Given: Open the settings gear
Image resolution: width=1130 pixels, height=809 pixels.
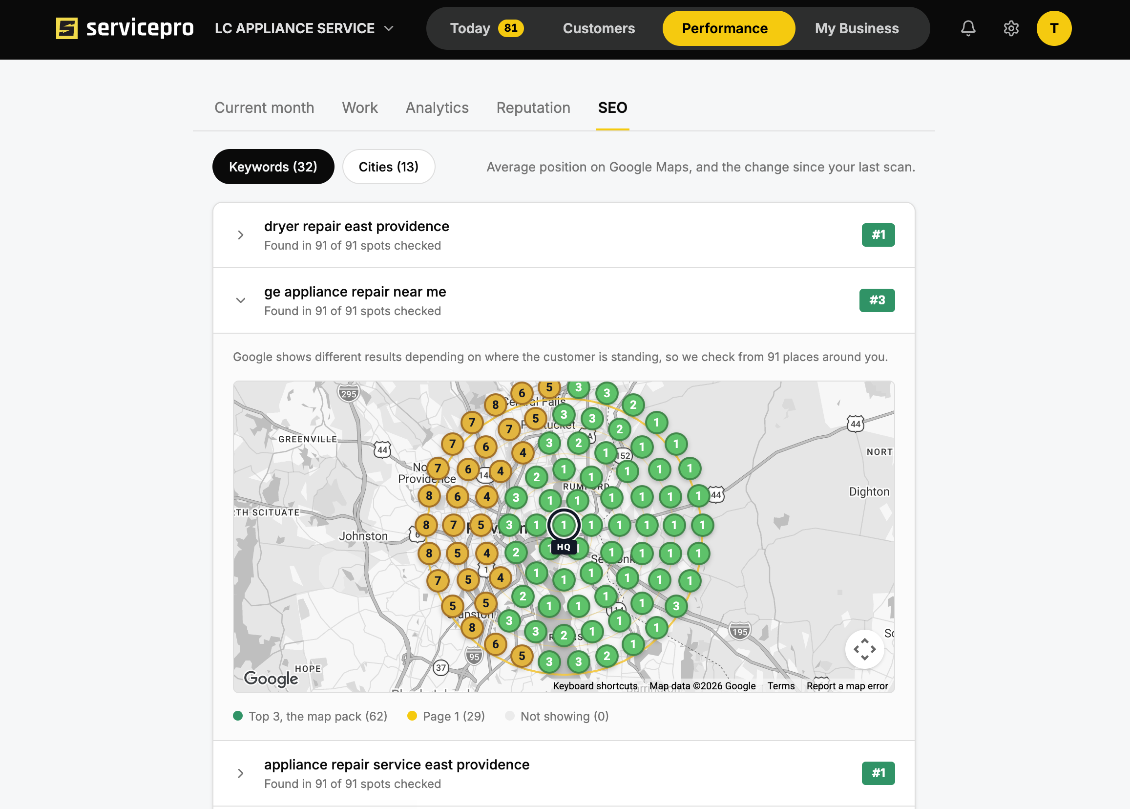Looking at the screenshot, I should (x=1010, y=28).
